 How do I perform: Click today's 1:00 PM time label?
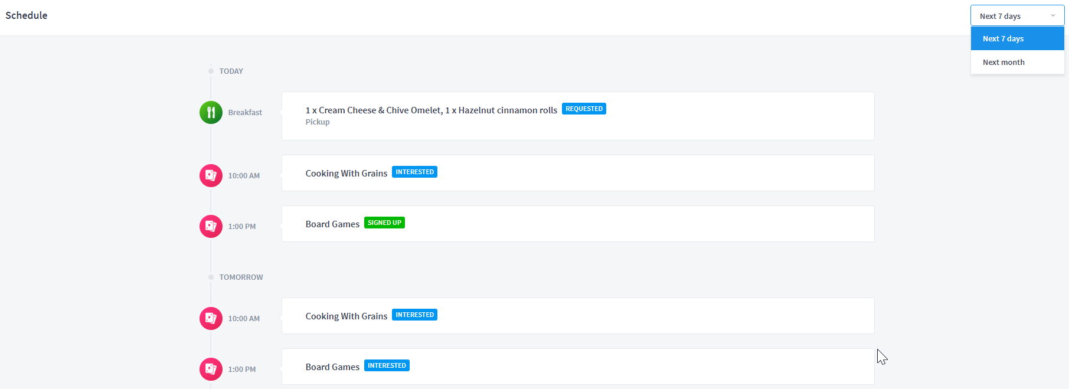pyautogui.click(x=242, y=226)
